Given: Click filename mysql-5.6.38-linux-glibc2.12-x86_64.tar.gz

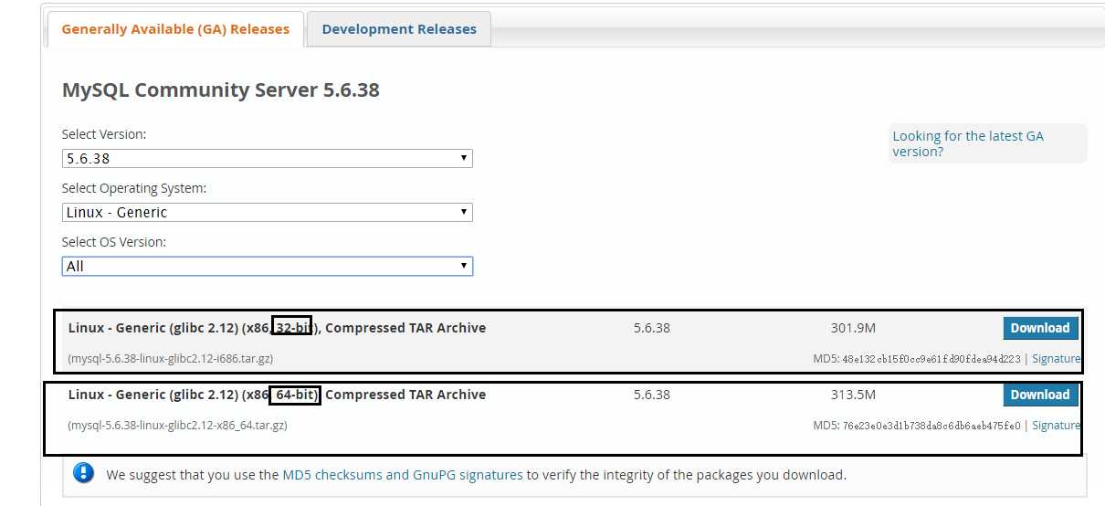Looking at the screenshot, I should click(177, 426).
